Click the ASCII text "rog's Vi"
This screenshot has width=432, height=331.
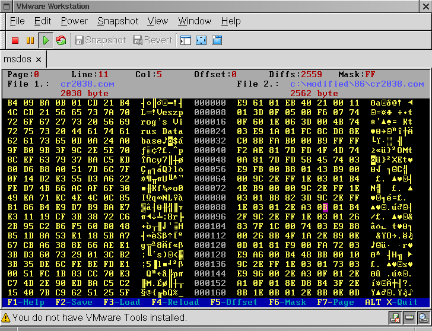162,122
